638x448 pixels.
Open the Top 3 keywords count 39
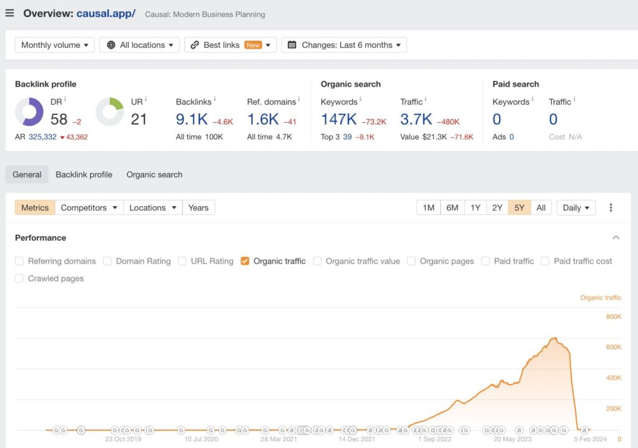point(347,136)
